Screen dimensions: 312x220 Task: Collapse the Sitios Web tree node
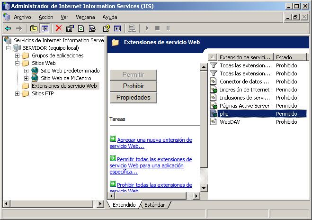18,63
